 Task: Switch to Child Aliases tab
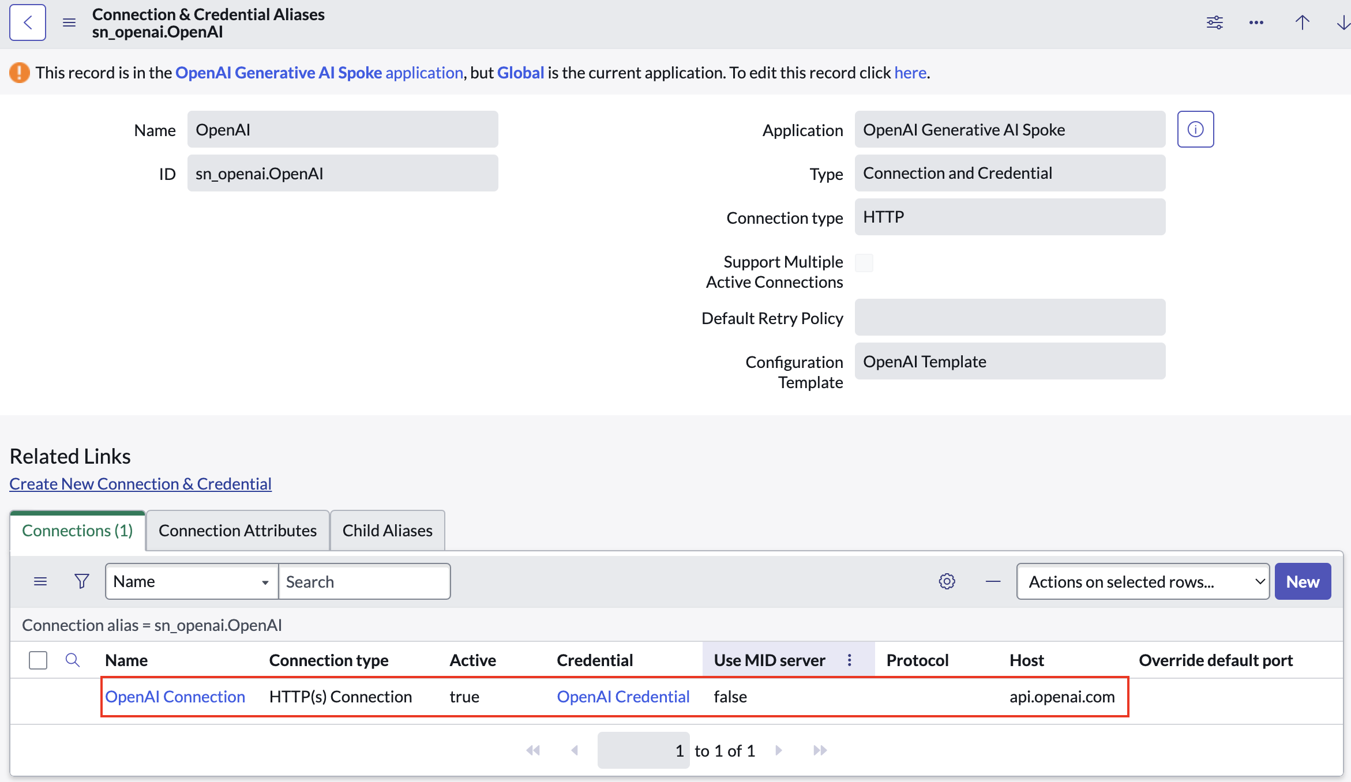pyautogui.click(x=388, y=531)
